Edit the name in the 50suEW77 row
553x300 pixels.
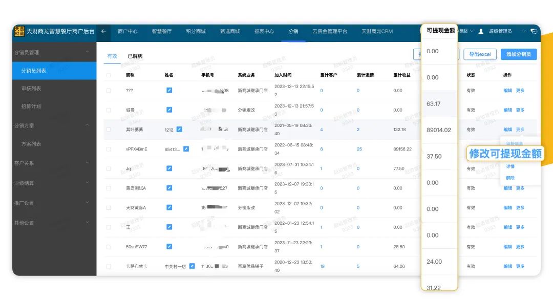pyautogui.click(x=169, y=246)
